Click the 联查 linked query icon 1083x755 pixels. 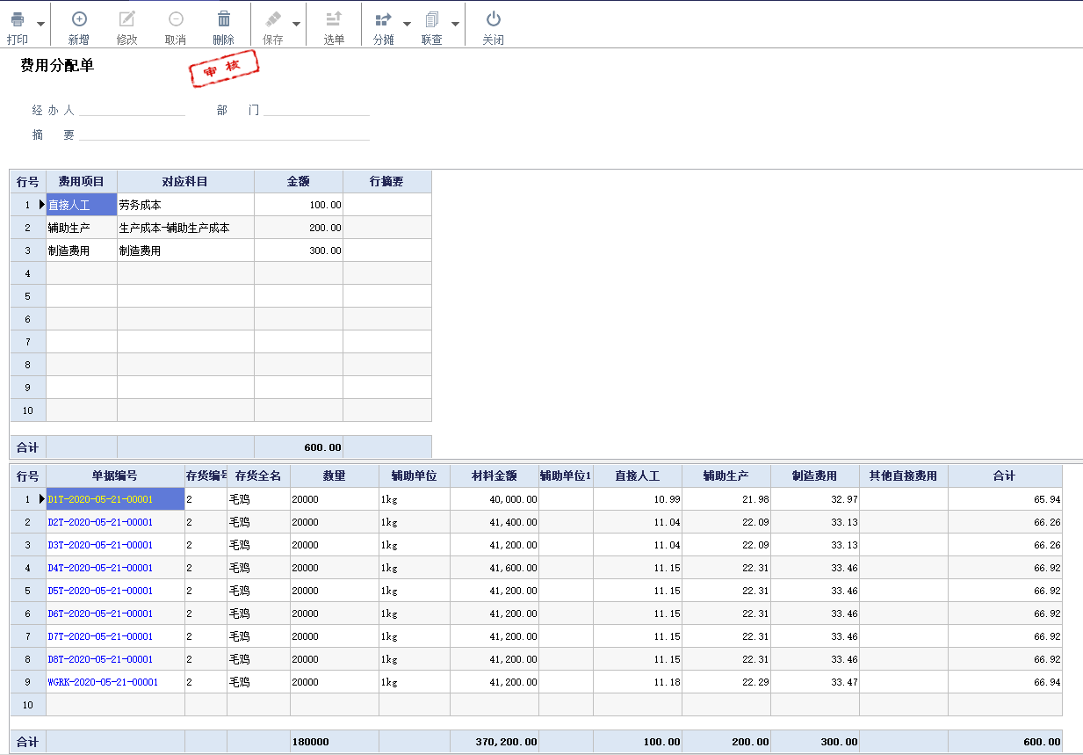431,19
